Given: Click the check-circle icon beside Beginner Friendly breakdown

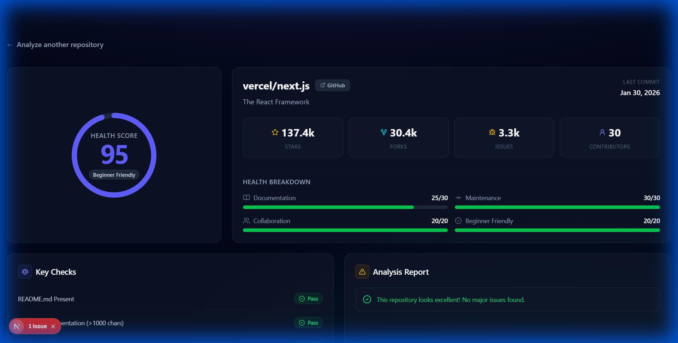Looking at the screenshot, I should pyautogui.click(x=458, y=221).
